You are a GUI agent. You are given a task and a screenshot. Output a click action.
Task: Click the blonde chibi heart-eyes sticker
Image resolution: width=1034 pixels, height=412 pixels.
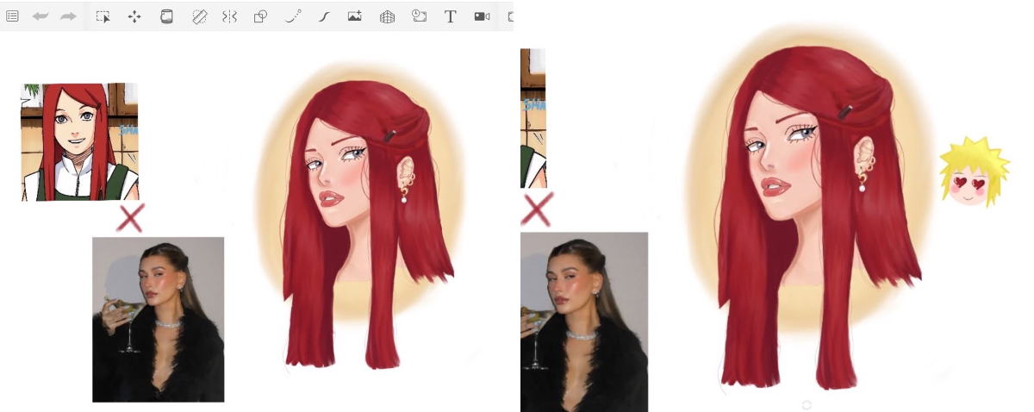point(974,171)
